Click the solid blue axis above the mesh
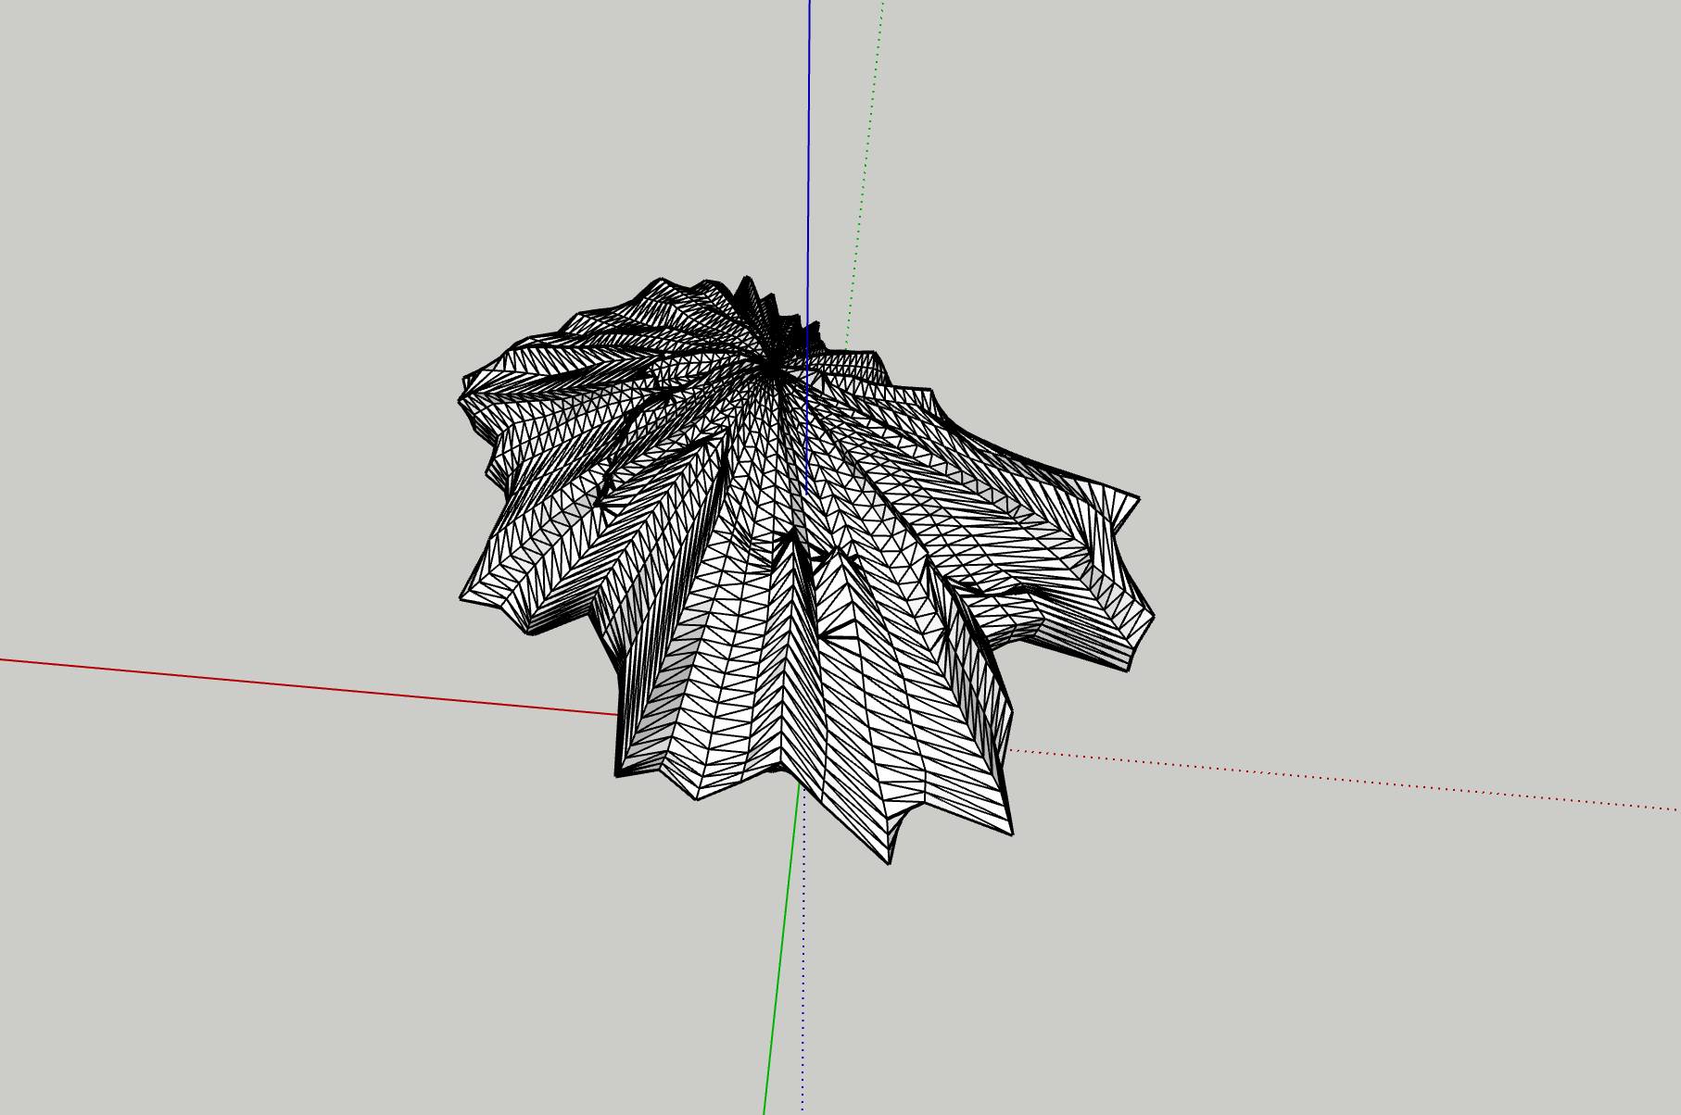This screenshot has width=1681, height=1115. click(809, 139)
